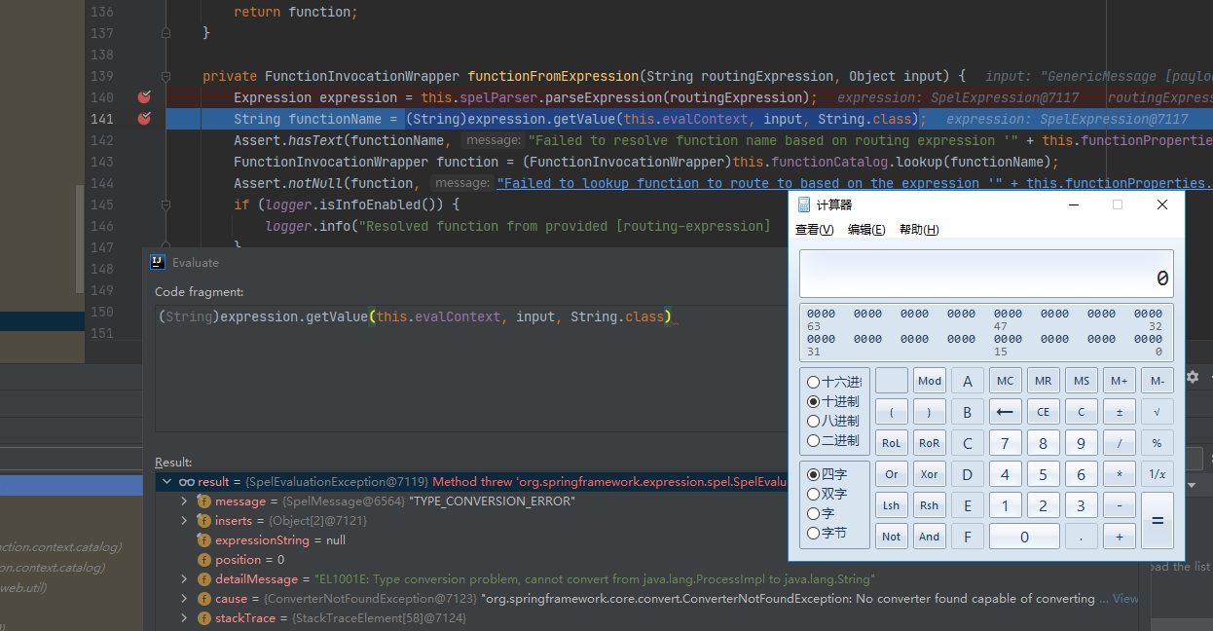Select Word (字) size in Calculator
1213x631 pixels.
point(822,513)
